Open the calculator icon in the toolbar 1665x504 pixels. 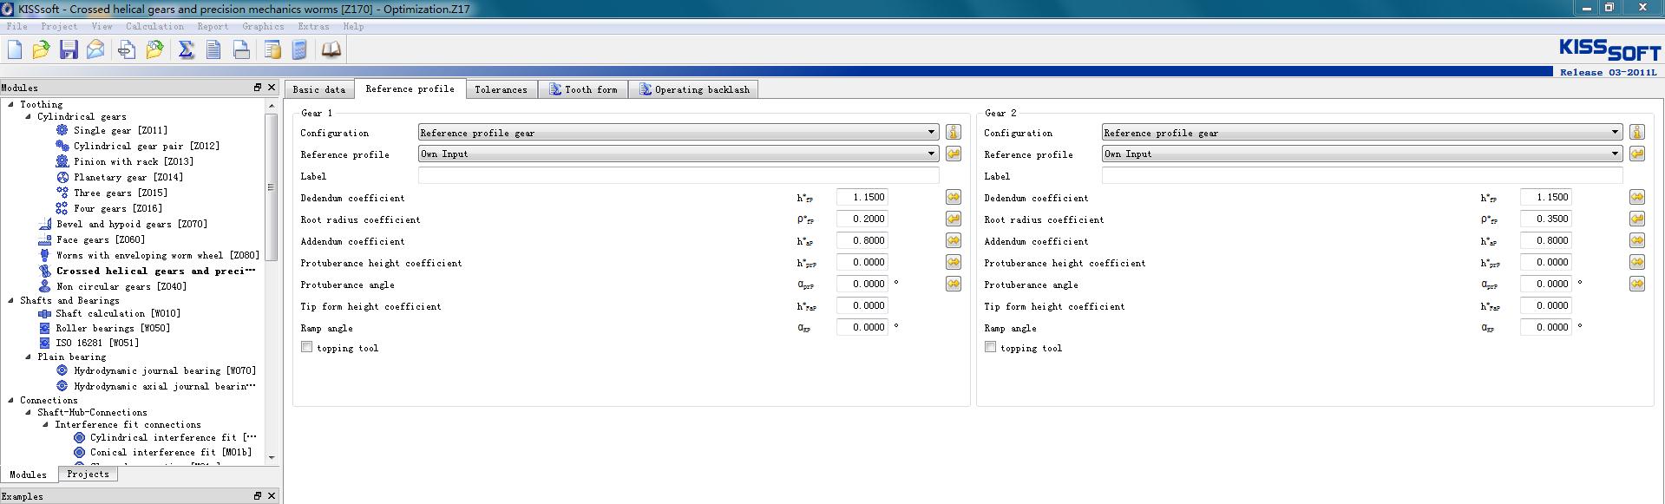299,49
